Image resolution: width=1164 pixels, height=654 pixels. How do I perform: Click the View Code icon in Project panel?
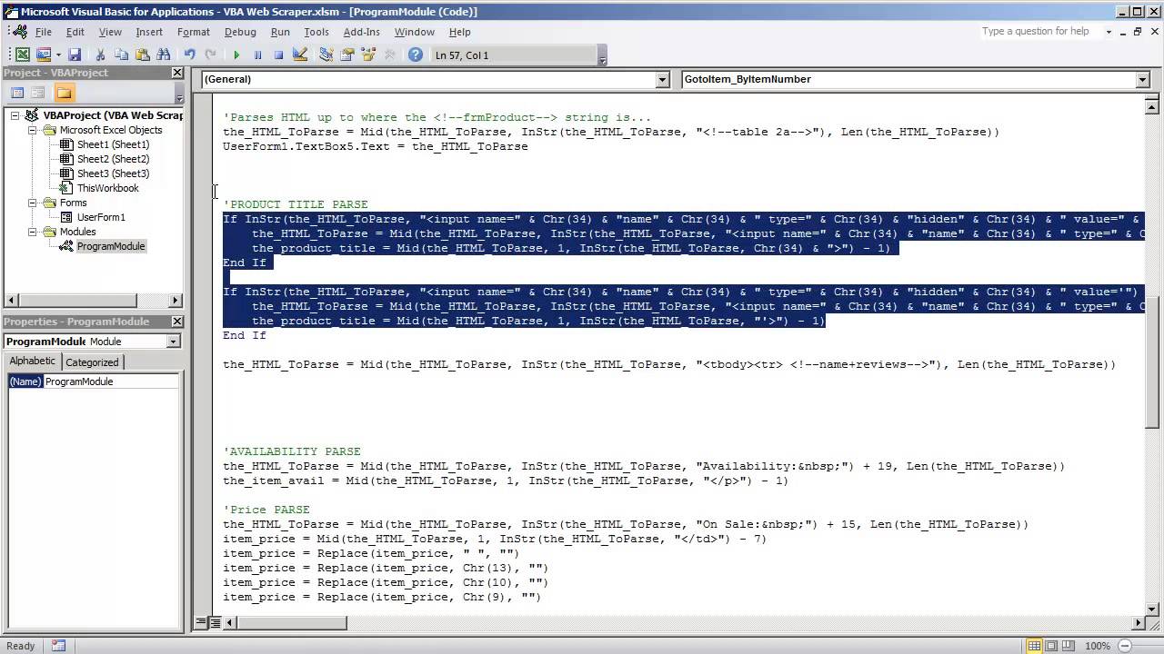17,93
